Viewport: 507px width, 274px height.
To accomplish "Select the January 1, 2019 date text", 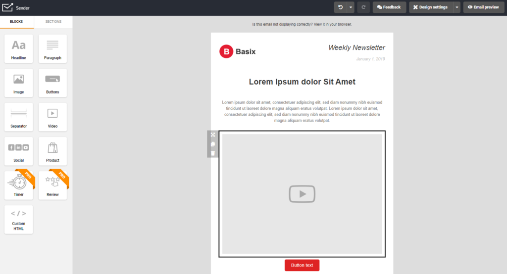I will click(370, 59).
